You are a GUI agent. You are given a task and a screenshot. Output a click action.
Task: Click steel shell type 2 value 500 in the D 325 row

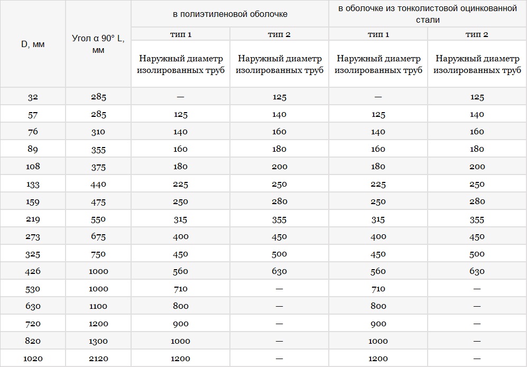coord(477,254)
